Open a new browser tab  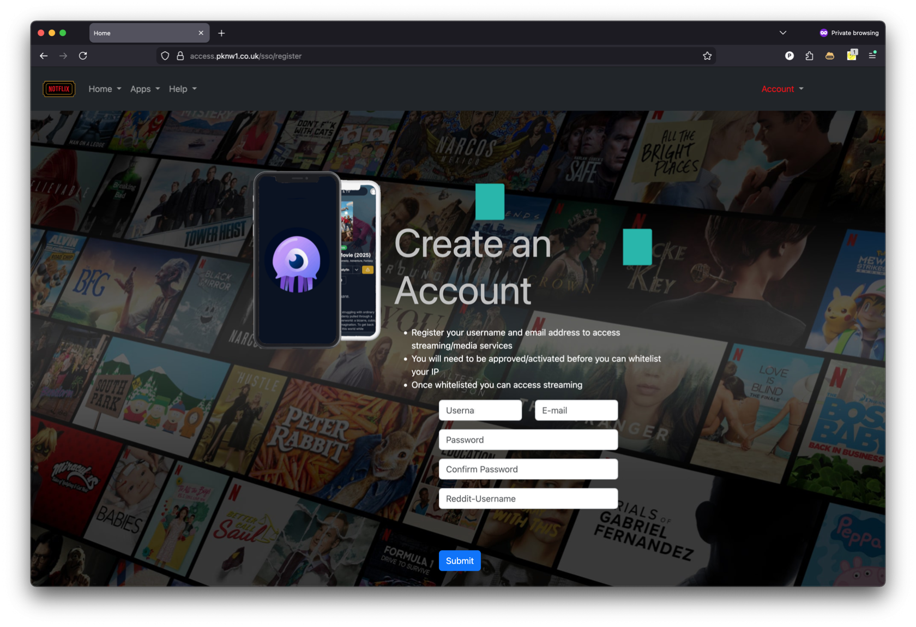[x=221, y=33]
